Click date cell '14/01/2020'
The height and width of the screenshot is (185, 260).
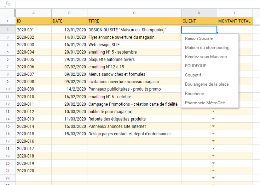click(69, 37)
